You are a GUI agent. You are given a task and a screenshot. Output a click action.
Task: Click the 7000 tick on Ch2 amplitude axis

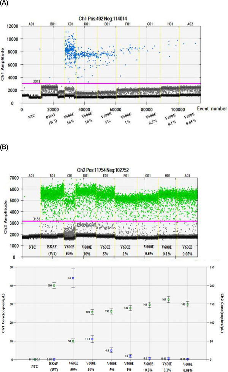[x=14, y=178]
